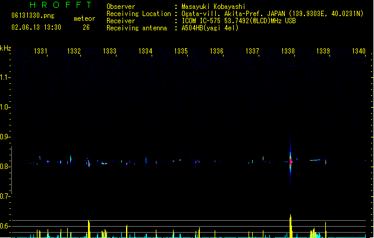
Task: Click the 0.7 kHz frequency label
Action: 5,196
